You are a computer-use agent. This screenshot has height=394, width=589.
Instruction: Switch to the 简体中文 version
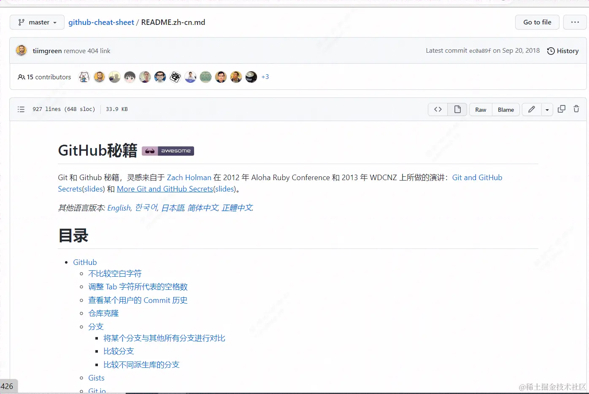click(203, 208)
